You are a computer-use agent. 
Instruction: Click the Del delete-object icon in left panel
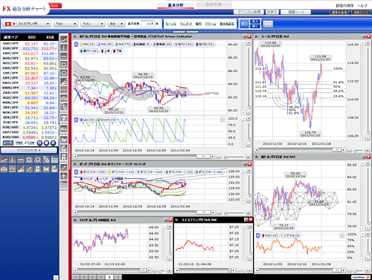coord(46,169)
